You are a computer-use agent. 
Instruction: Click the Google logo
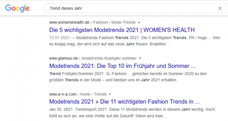coord(17,8)
